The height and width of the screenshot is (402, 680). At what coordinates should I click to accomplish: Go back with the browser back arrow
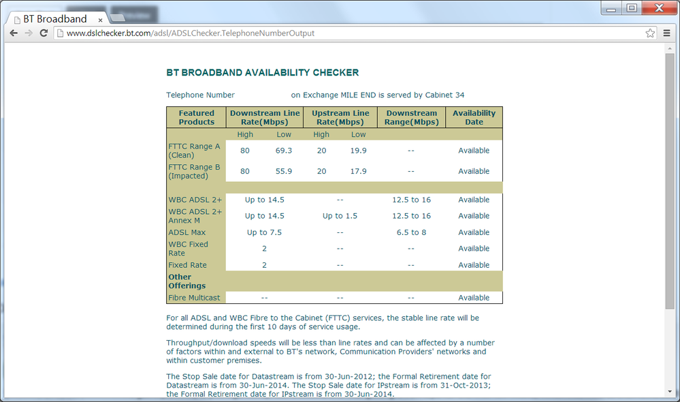(x=14, y=33)
